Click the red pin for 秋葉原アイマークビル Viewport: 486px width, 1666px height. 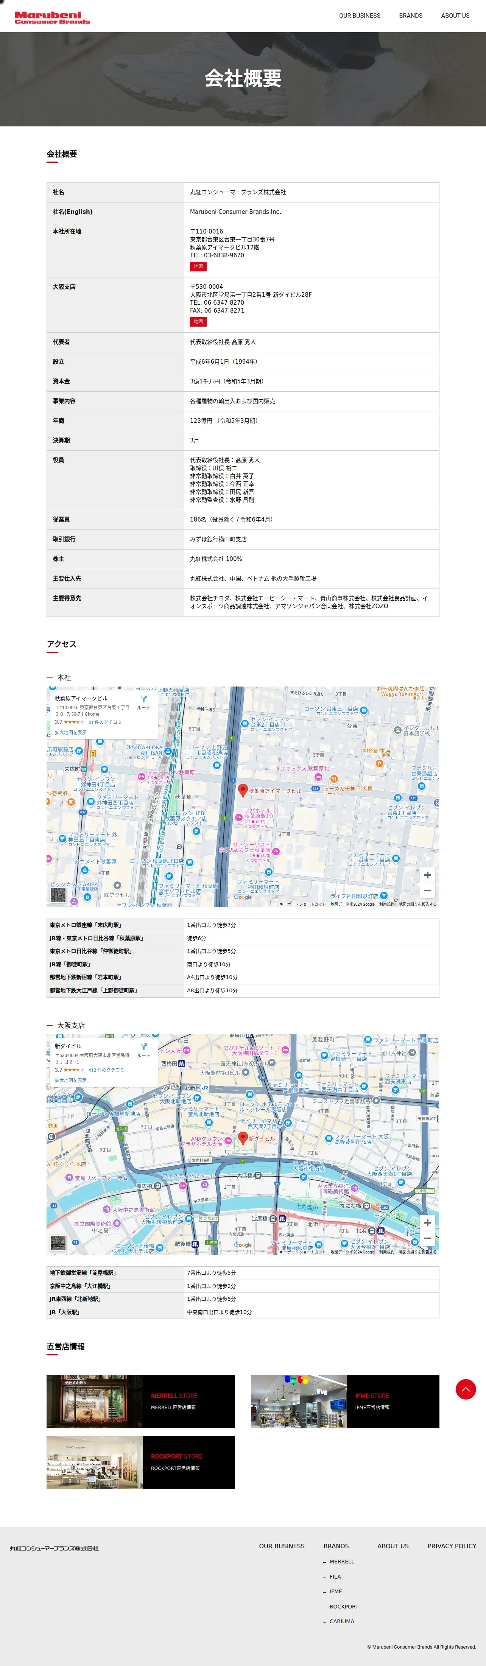pyautogui.click(x=243, y=790)
